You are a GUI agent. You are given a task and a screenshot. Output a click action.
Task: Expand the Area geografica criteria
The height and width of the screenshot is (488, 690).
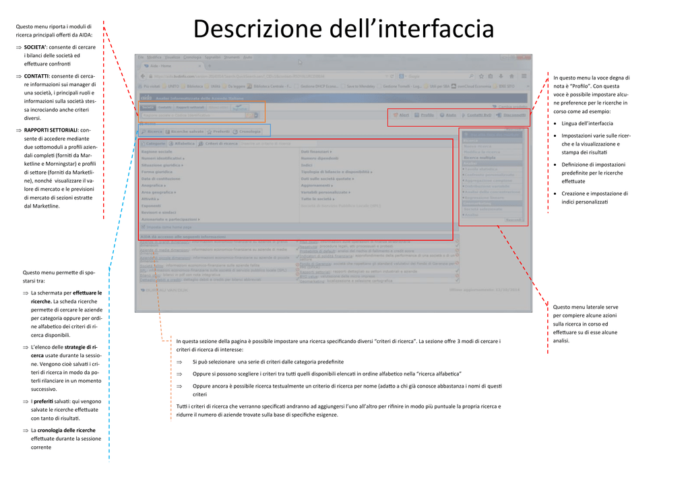tap(158, 192)
